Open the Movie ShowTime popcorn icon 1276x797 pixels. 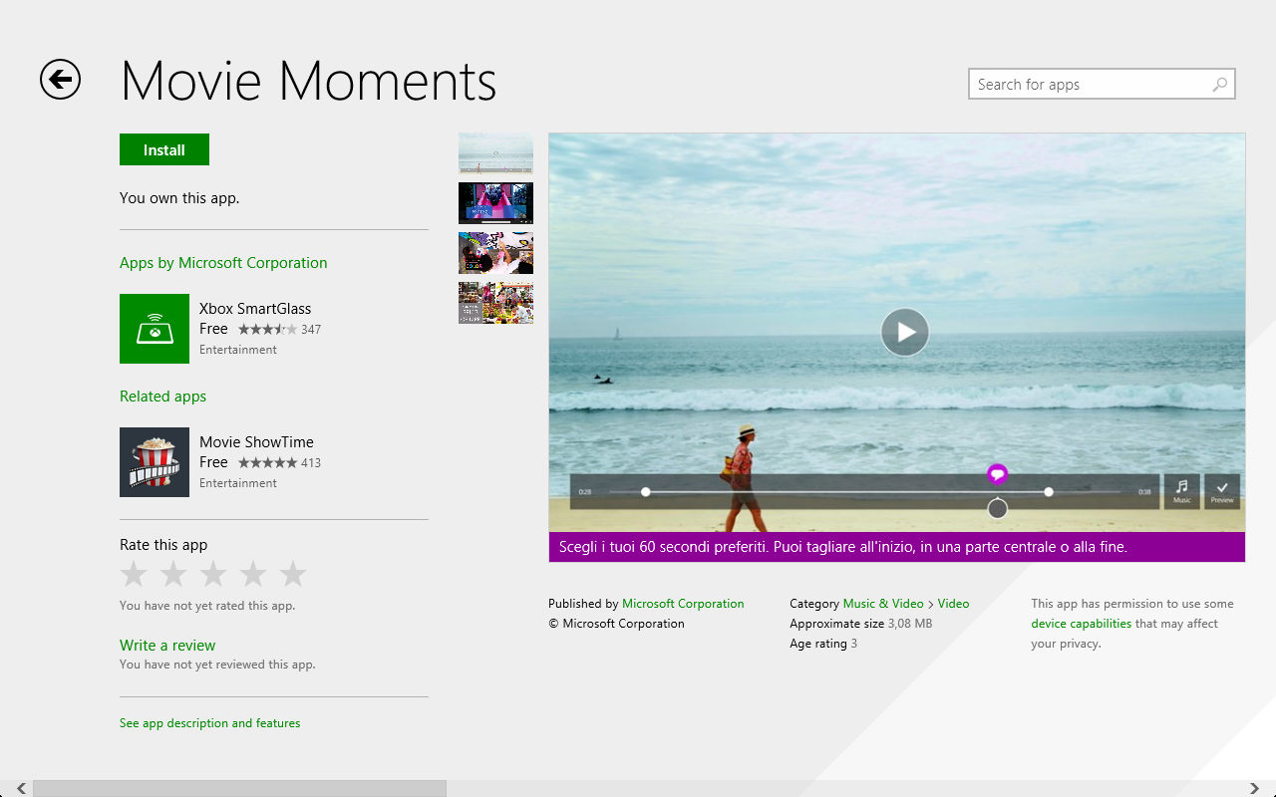click(155, 462)
